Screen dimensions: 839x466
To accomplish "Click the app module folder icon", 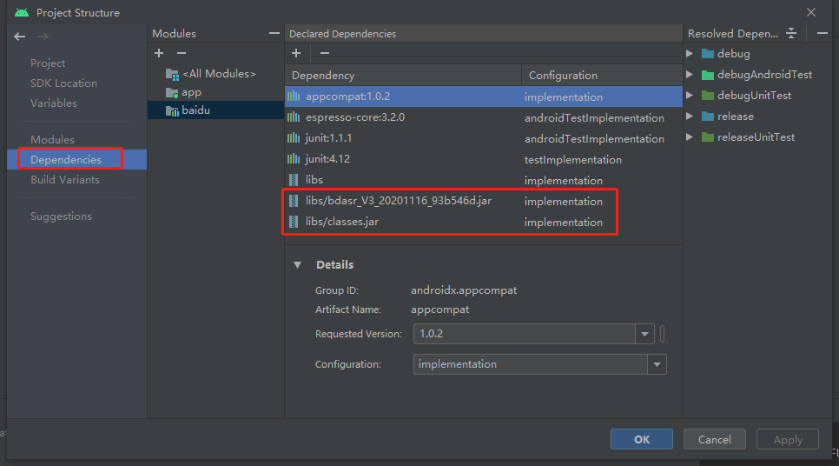I will (172, 93).
